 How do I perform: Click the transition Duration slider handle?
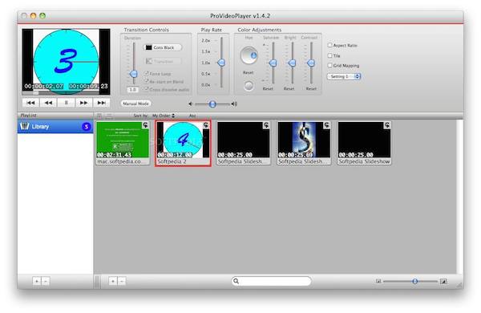(133, 74)
